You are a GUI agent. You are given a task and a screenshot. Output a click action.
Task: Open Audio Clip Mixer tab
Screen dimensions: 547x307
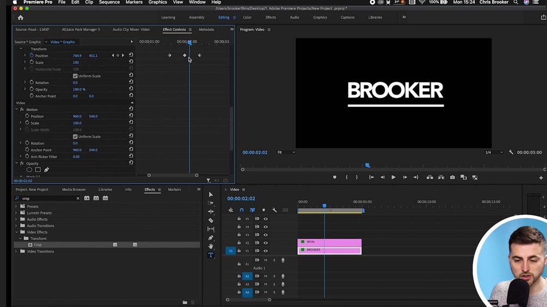coord(131,29)
